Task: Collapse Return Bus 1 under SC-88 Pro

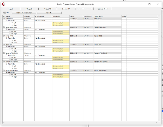Action: pos(7,47)
